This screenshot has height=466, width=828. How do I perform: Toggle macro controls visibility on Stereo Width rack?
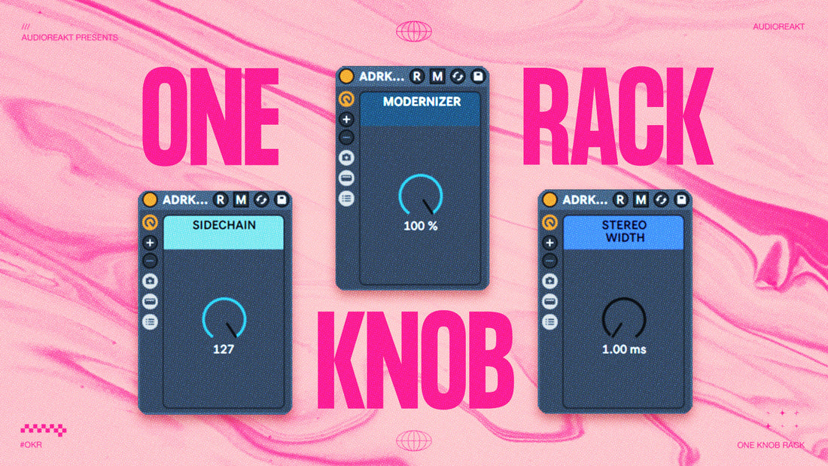549,222
